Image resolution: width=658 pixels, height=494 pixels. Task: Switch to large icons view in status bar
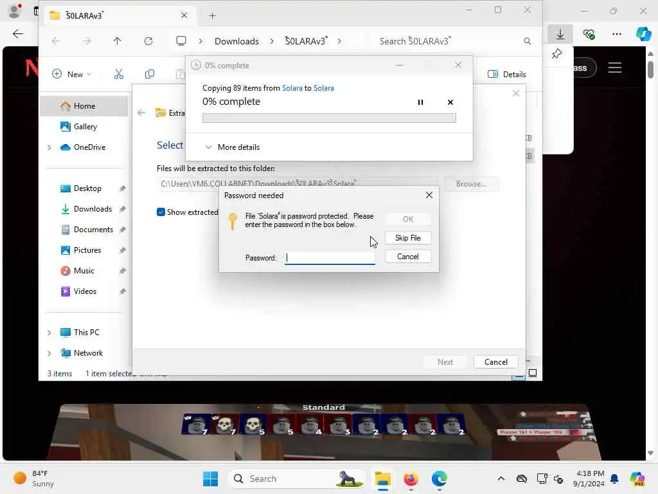click(x=533, y=373)
